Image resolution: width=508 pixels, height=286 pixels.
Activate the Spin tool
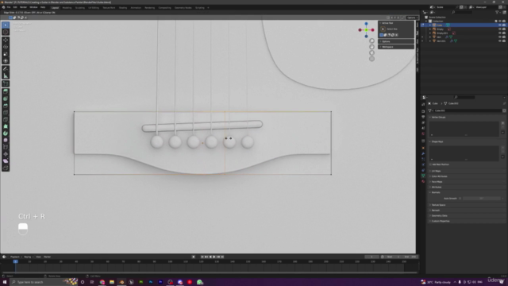(x=6, y=133)
